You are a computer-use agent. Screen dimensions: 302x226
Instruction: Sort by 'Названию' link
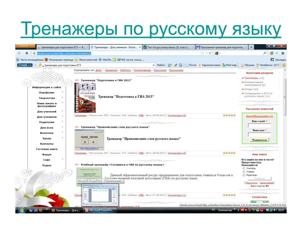click(x=111, y=70)
